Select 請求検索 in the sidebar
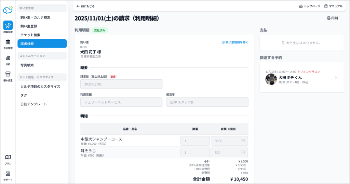Viewport: 350px width, 184px height. click(42, 44)
